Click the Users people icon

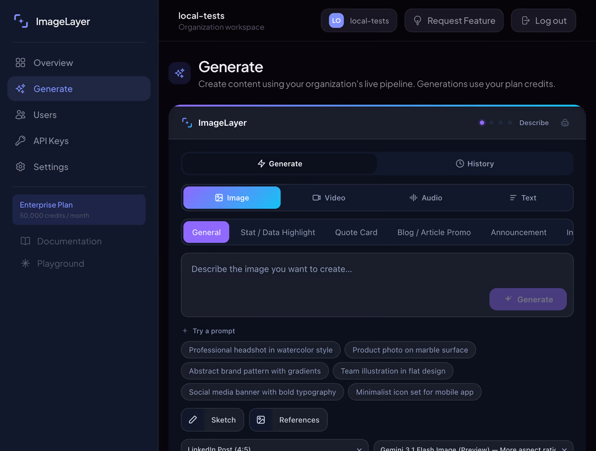tap(20, 115)
